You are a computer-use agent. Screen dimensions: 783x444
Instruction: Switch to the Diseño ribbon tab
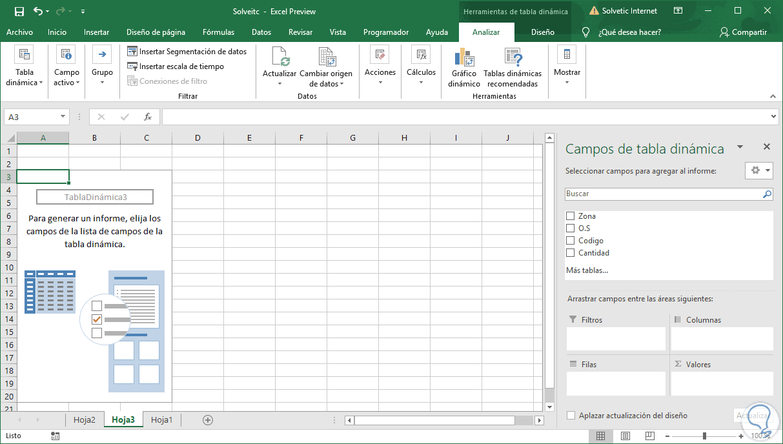point(542,32)
